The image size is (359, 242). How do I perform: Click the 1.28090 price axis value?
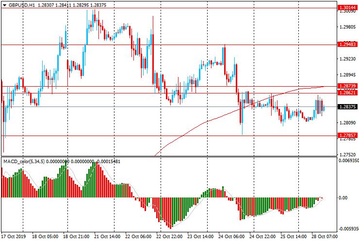[347, 123]
